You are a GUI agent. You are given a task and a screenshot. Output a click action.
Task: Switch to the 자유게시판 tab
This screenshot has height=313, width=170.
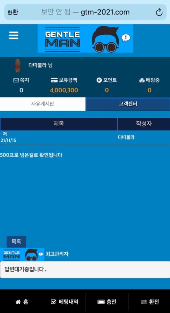coord(43,104)
